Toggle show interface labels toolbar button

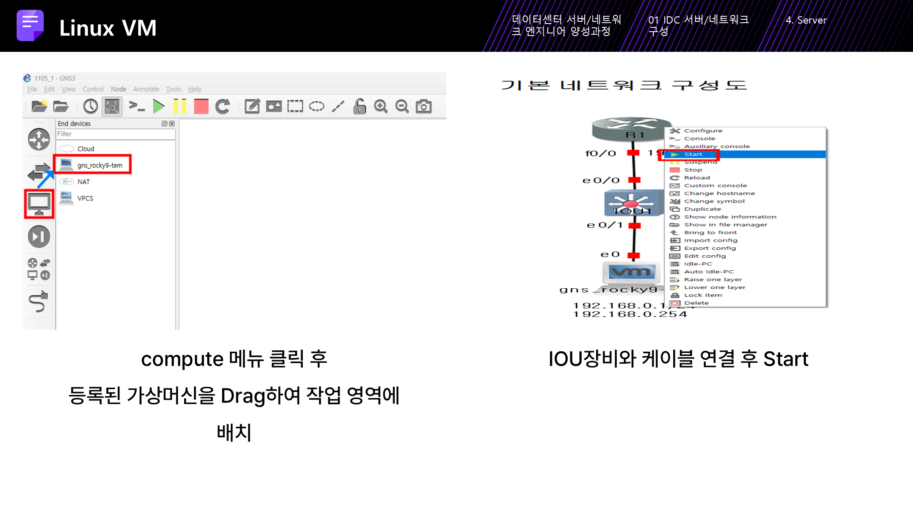112,106
